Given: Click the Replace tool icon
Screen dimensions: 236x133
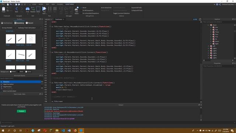Looking at the screenshot, I should coord(33,9).
